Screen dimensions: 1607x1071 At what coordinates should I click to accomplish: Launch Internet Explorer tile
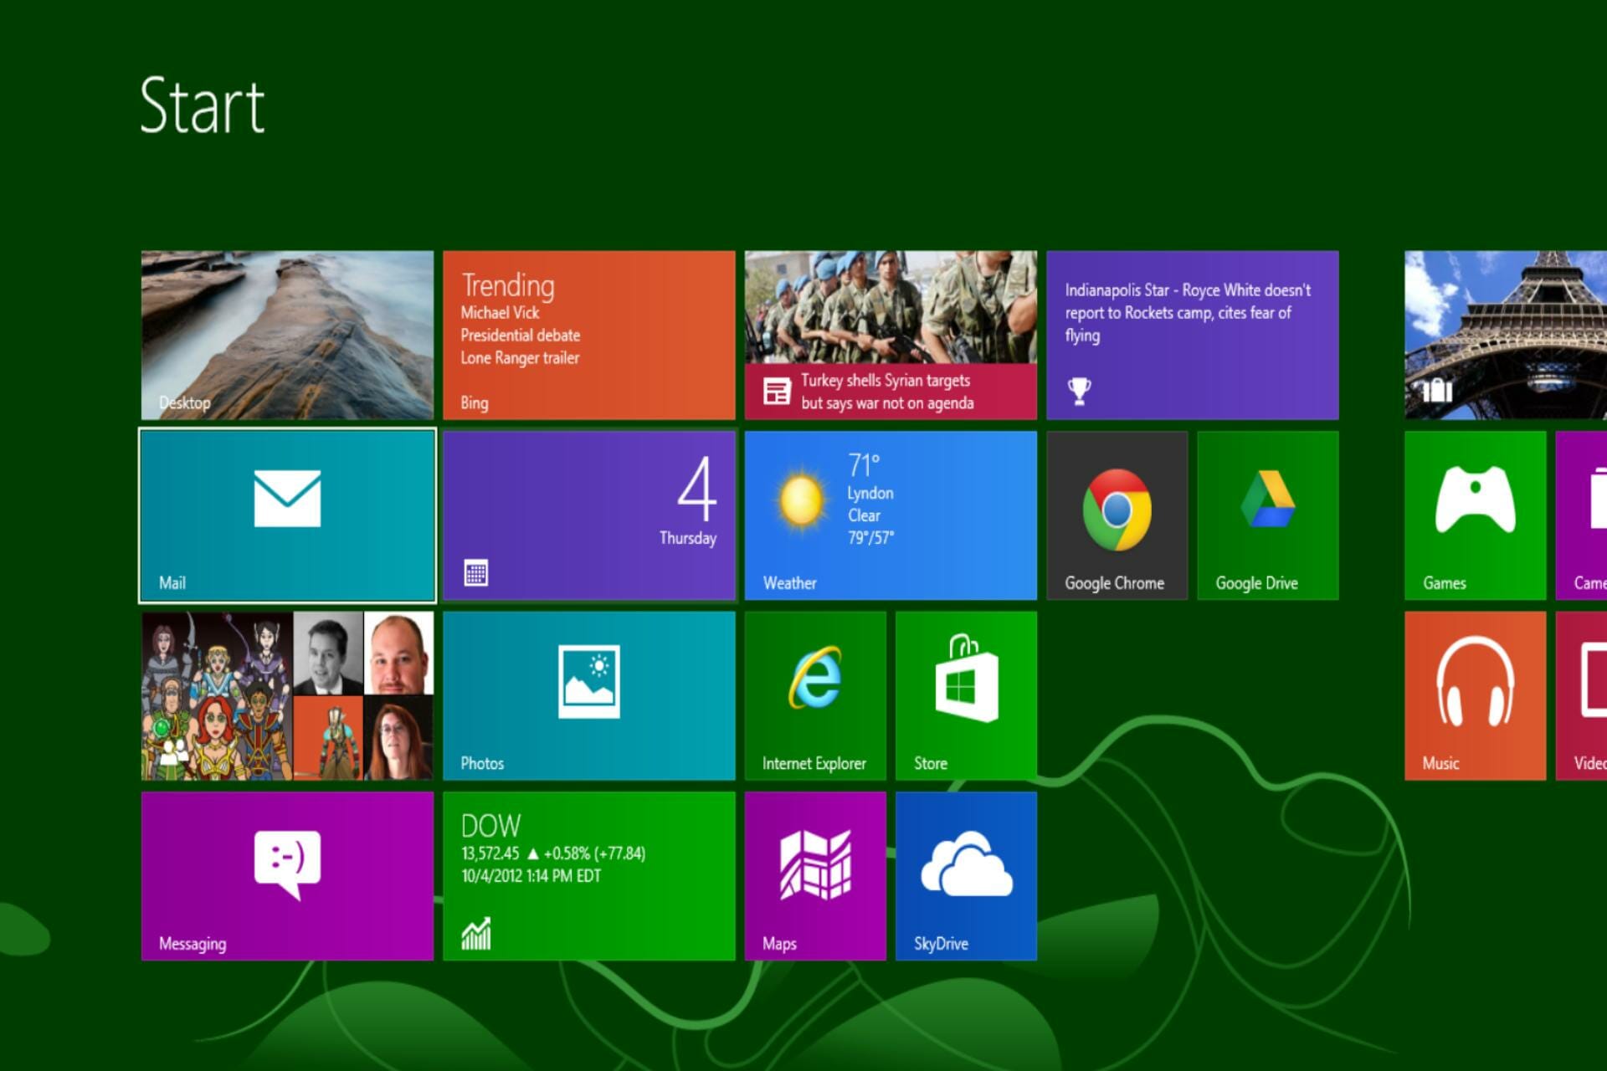(x=815, y=695)
